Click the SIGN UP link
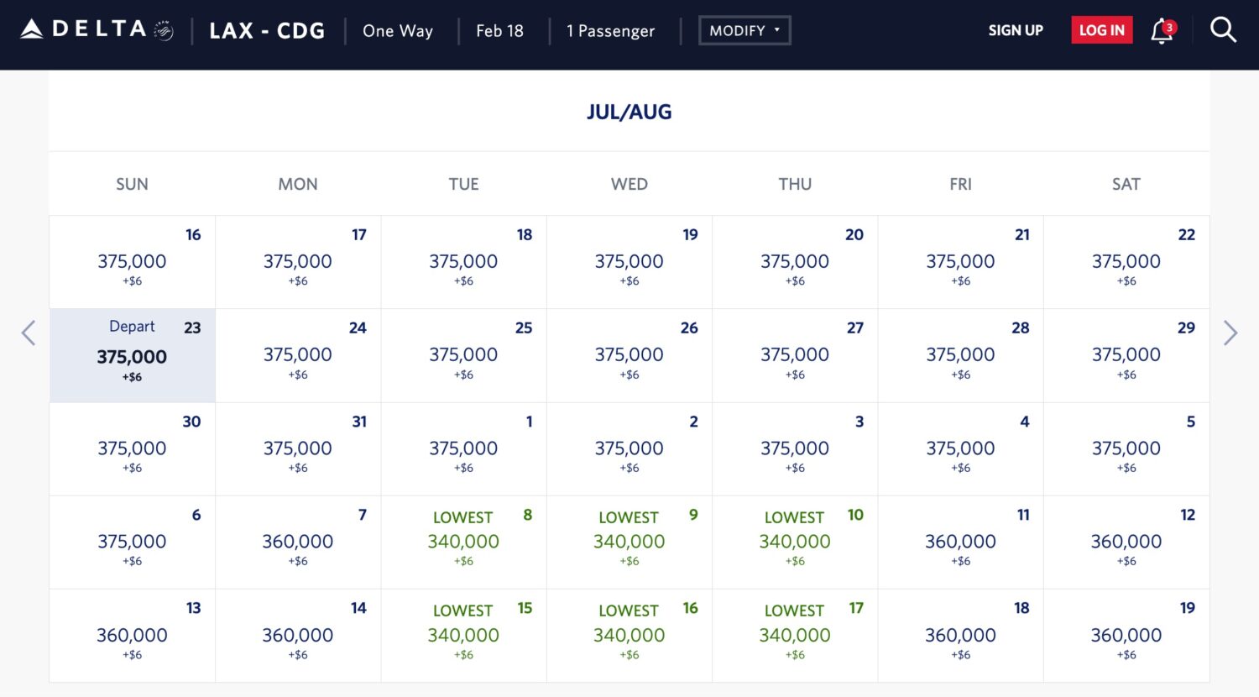The image size is (1259, 697). tap(1016, 30)
